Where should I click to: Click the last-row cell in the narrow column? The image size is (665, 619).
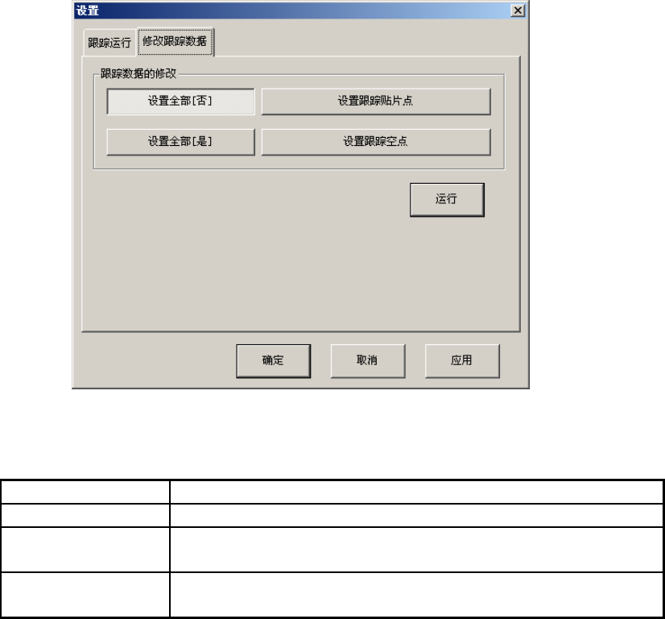coord(85,595)
